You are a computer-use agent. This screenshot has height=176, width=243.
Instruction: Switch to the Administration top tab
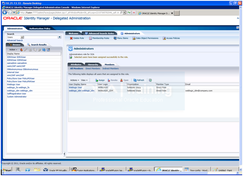point(15,28)
